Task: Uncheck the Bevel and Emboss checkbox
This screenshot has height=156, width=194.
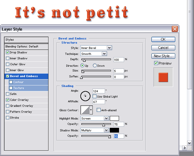Action: click(x=7, y=76)
